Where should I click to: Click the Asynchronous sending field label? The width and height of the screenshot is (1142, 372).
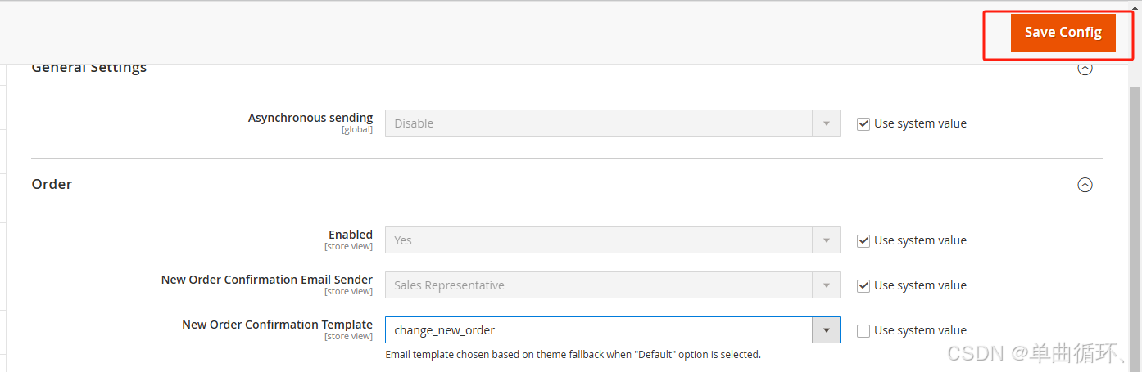310,118
